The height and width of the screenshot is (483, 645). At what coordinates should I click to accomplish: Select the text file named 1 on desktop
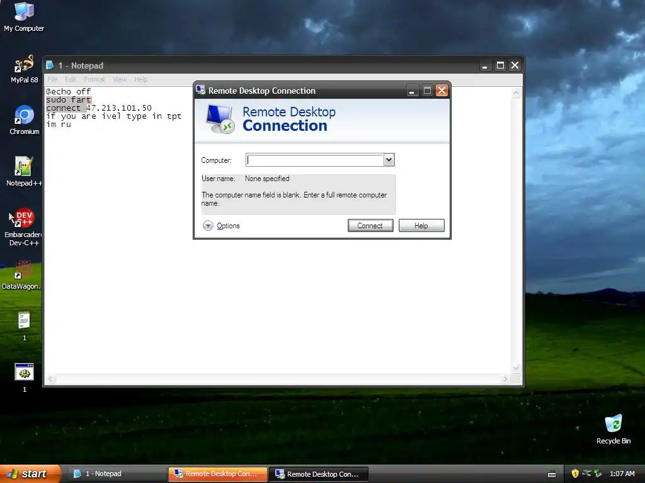click(25, 326)
